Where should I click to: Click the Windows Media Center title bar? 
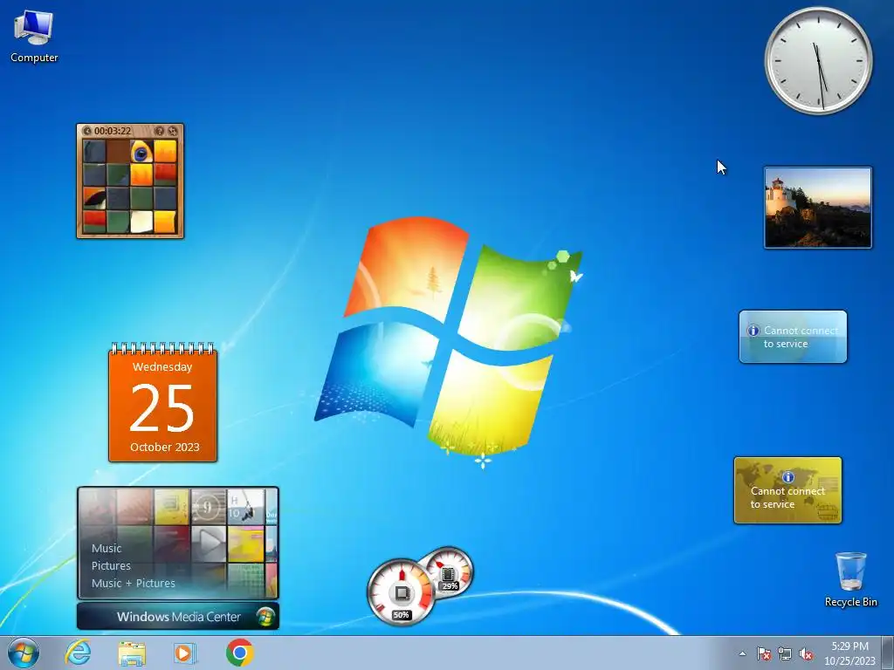(x=178, y=617)
